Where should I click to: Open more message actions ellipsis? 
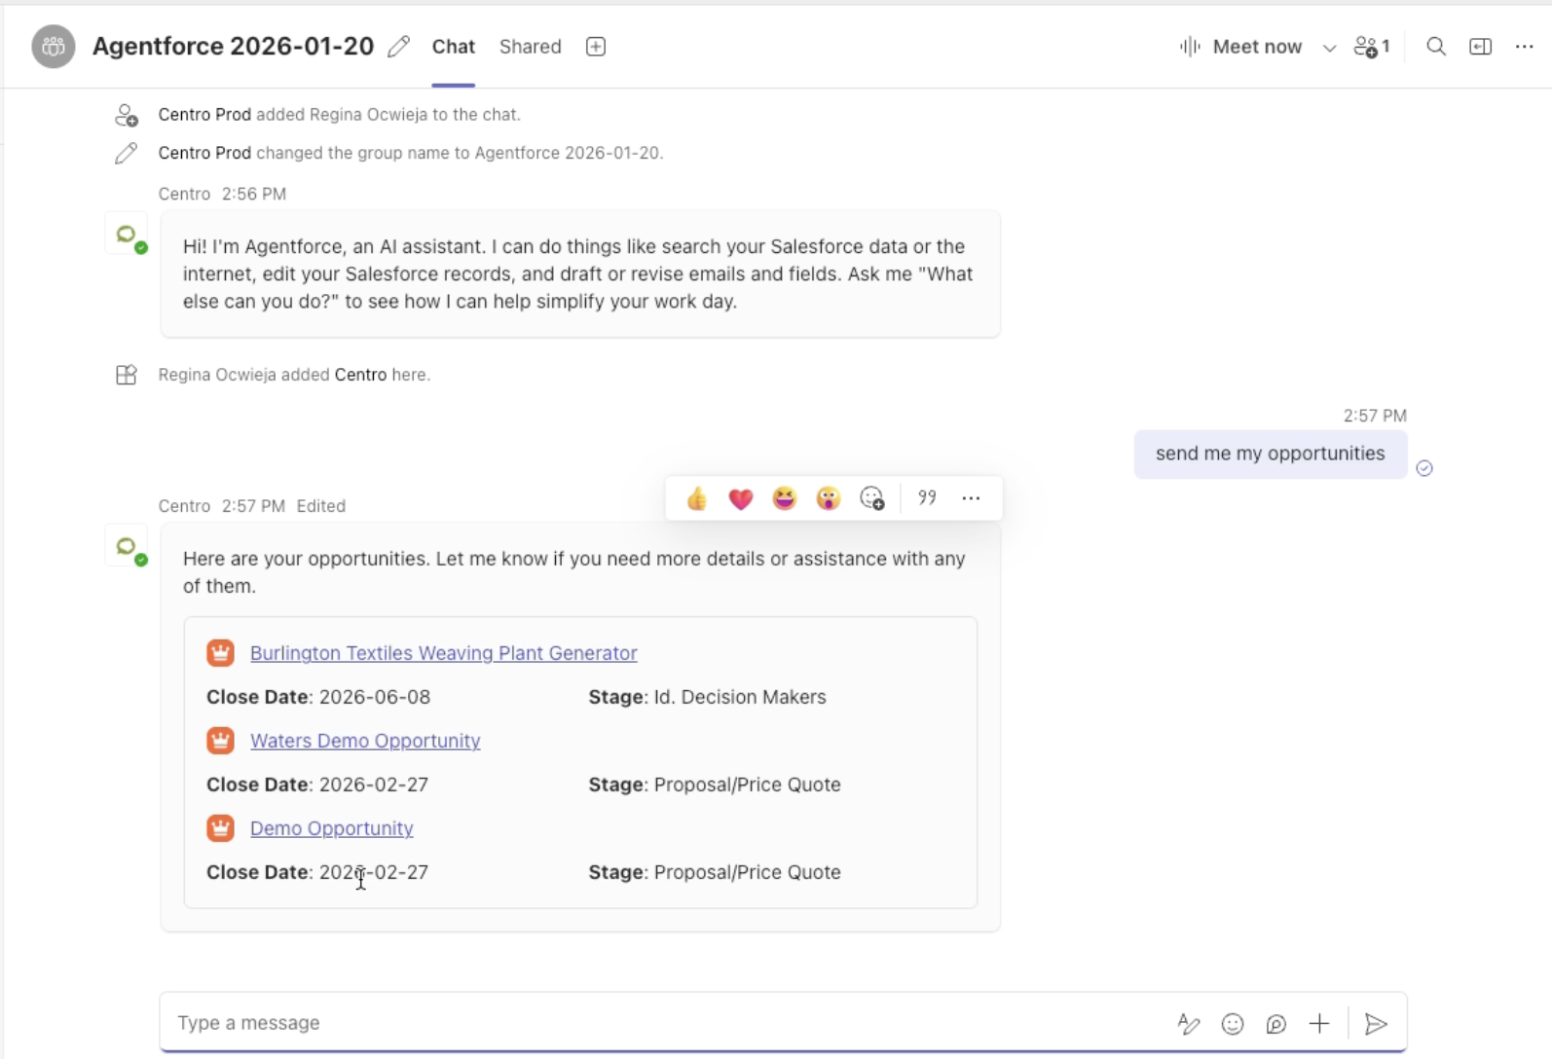(971, 498)
